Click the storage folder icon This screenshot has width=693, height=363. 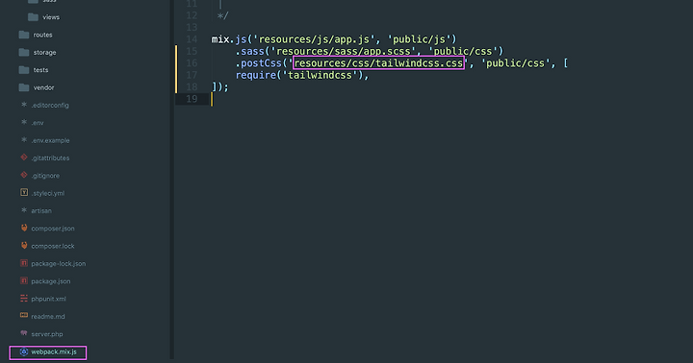pyautogui.click(x=24, y=53)
